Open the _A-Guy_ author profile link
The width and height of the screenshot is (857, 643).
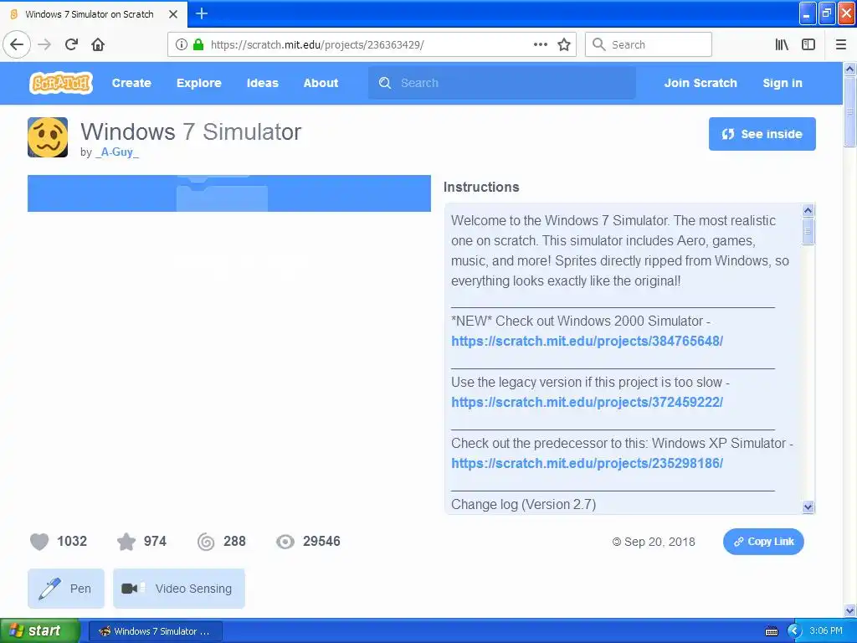117,152
